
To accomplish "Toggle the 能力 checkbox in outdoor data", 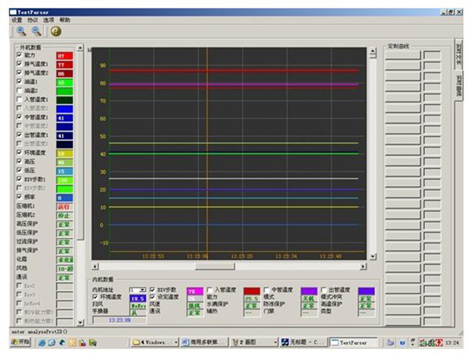I will 19,56.
